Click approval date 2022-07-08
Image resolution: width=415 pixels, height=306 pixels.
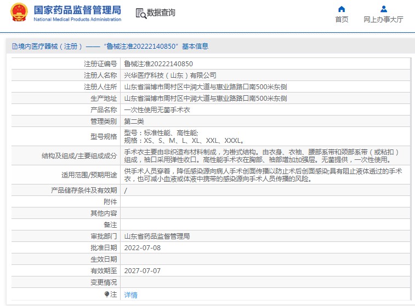point(143,248)
